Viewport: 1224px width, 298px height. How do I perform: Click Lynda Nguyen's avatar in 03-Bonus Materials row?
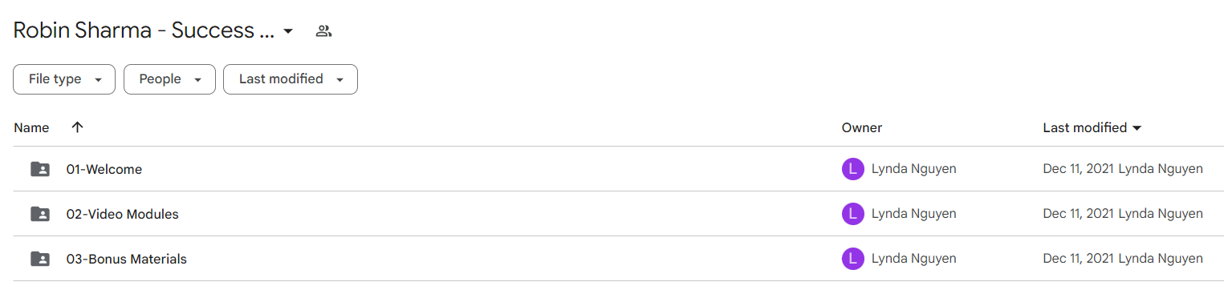coord(852,259)
